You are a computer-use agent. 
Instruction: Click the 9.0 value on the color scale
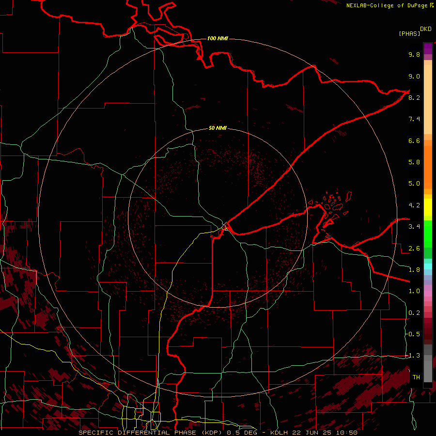tap(414, 76)
